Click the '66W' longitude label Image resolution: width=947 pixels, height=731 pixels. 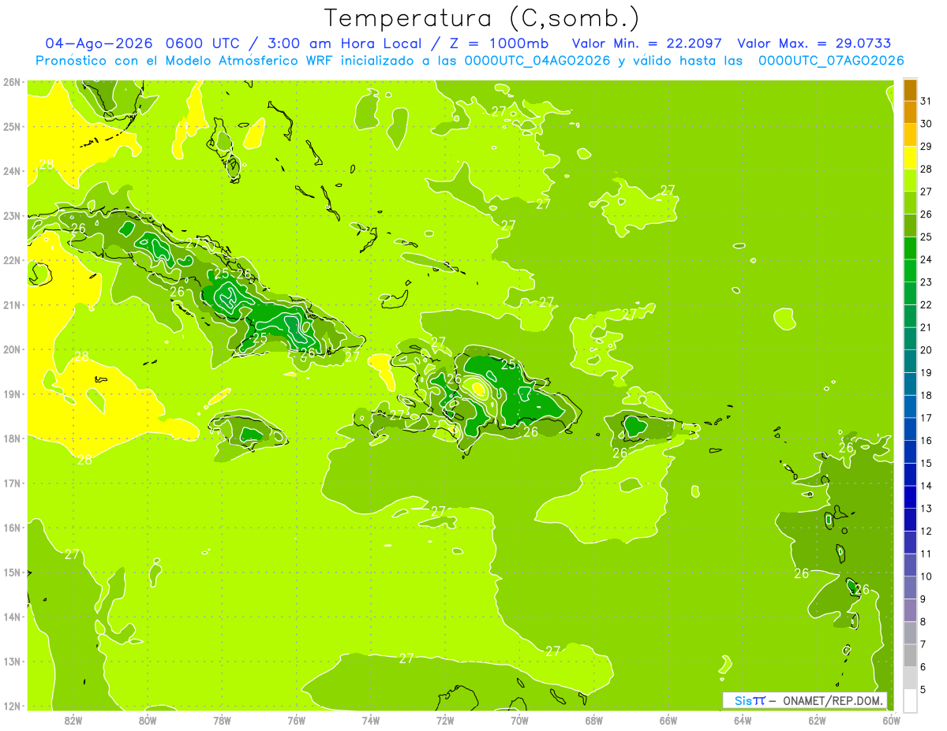(668, 720)
